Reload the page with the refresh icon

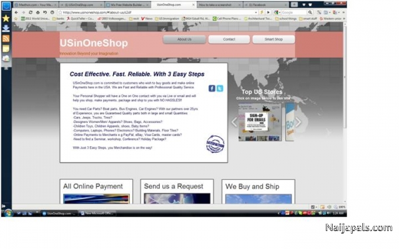[x=31, y=12]
